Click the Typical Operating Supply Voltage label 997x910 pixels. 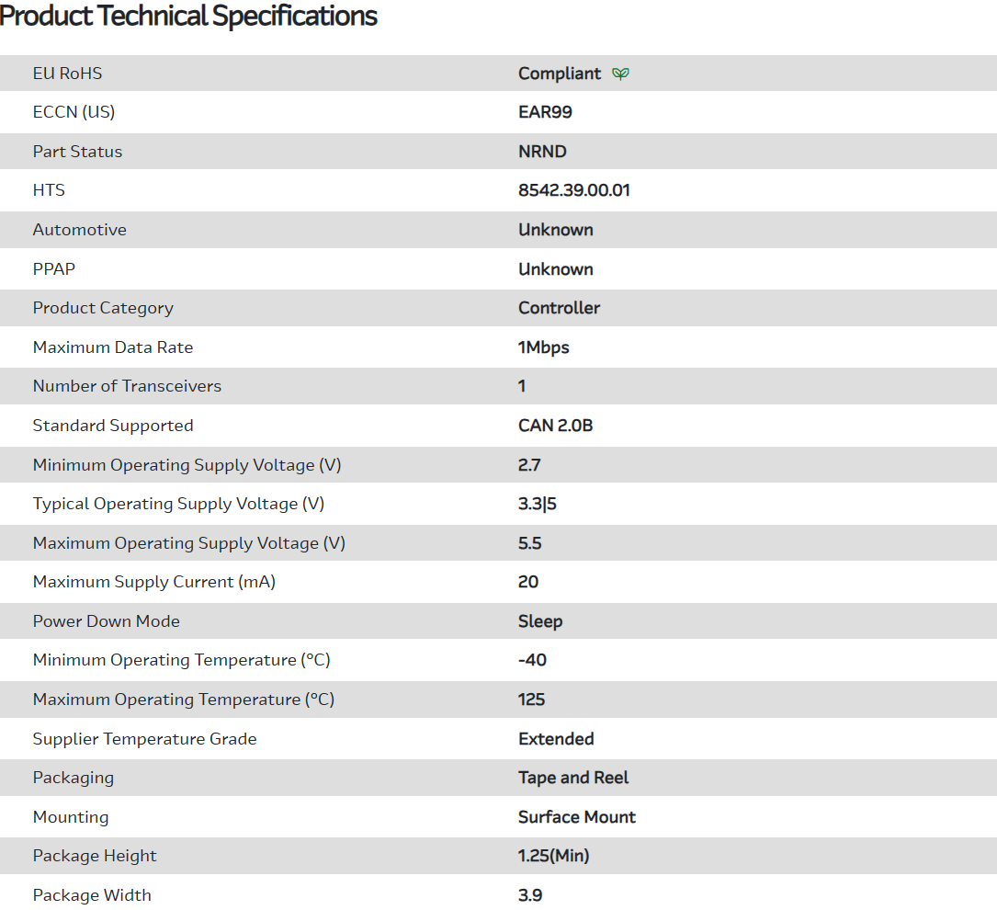[x=178, y=504]
